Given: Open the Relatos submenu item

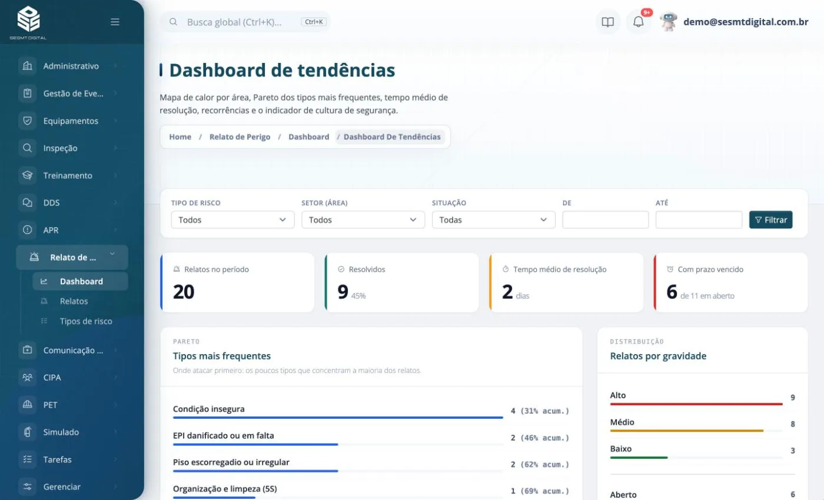Looking at the screenshot, I should click(80, 301).
